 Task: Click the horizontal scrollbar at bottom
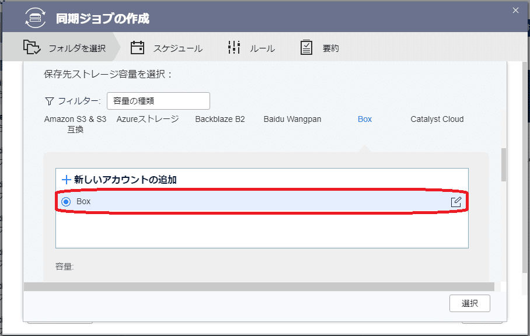pos(259,286)
